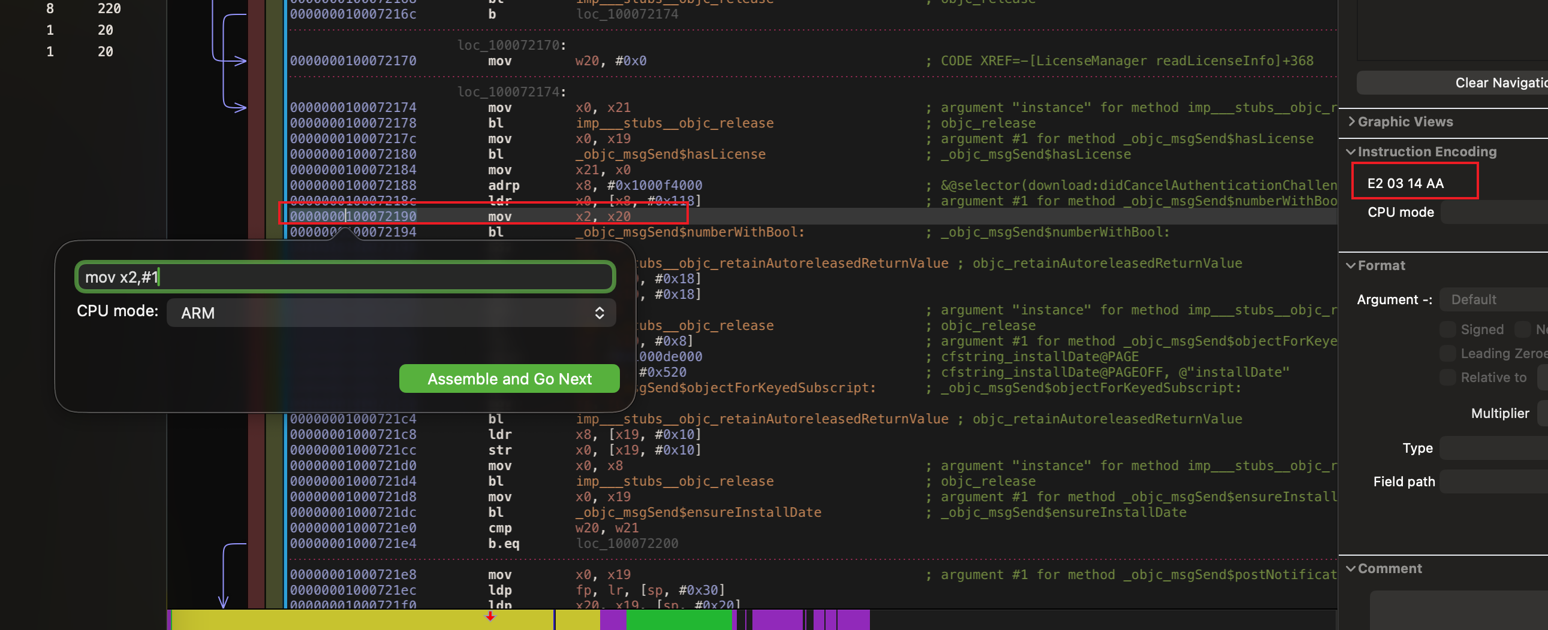Click the _objc_msgSend$hasLicense operand
Screen dimensions: 1548x630
pyautogui.click(x=670, y=154)
